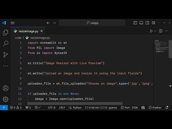Toggle the secondary side bar layout
The height and width of the screenshot is (129, 172).
point(147,23)
